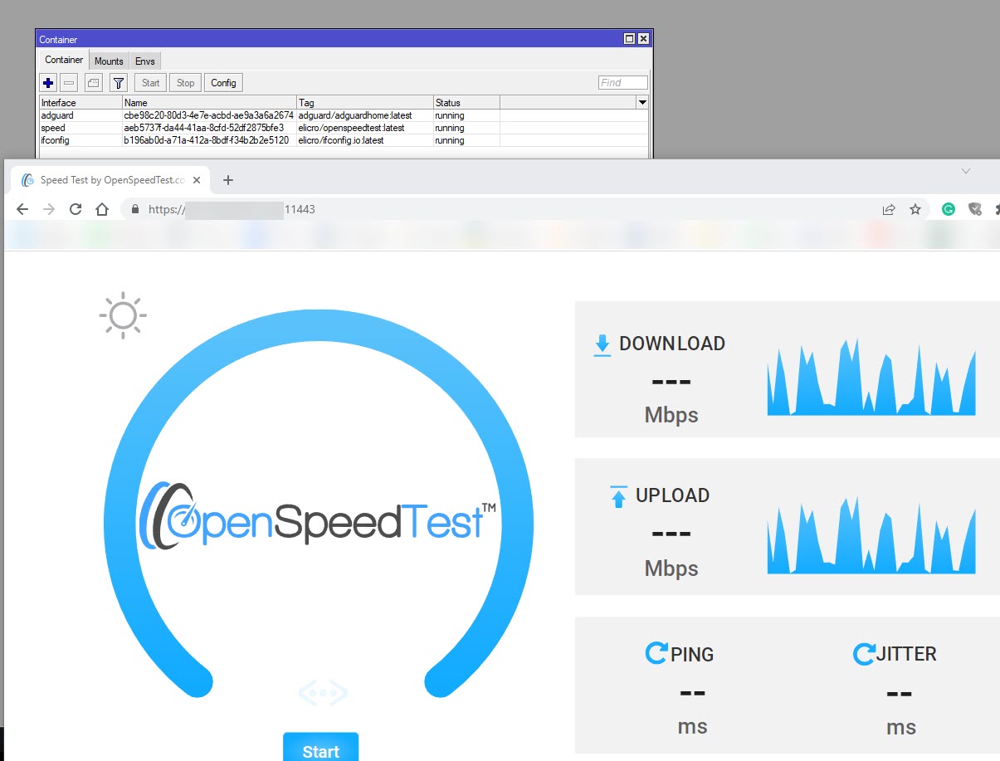This screenshot has height=761, width=1000.
Task: Select the adguard container row
Action: (x=344, y=115)
